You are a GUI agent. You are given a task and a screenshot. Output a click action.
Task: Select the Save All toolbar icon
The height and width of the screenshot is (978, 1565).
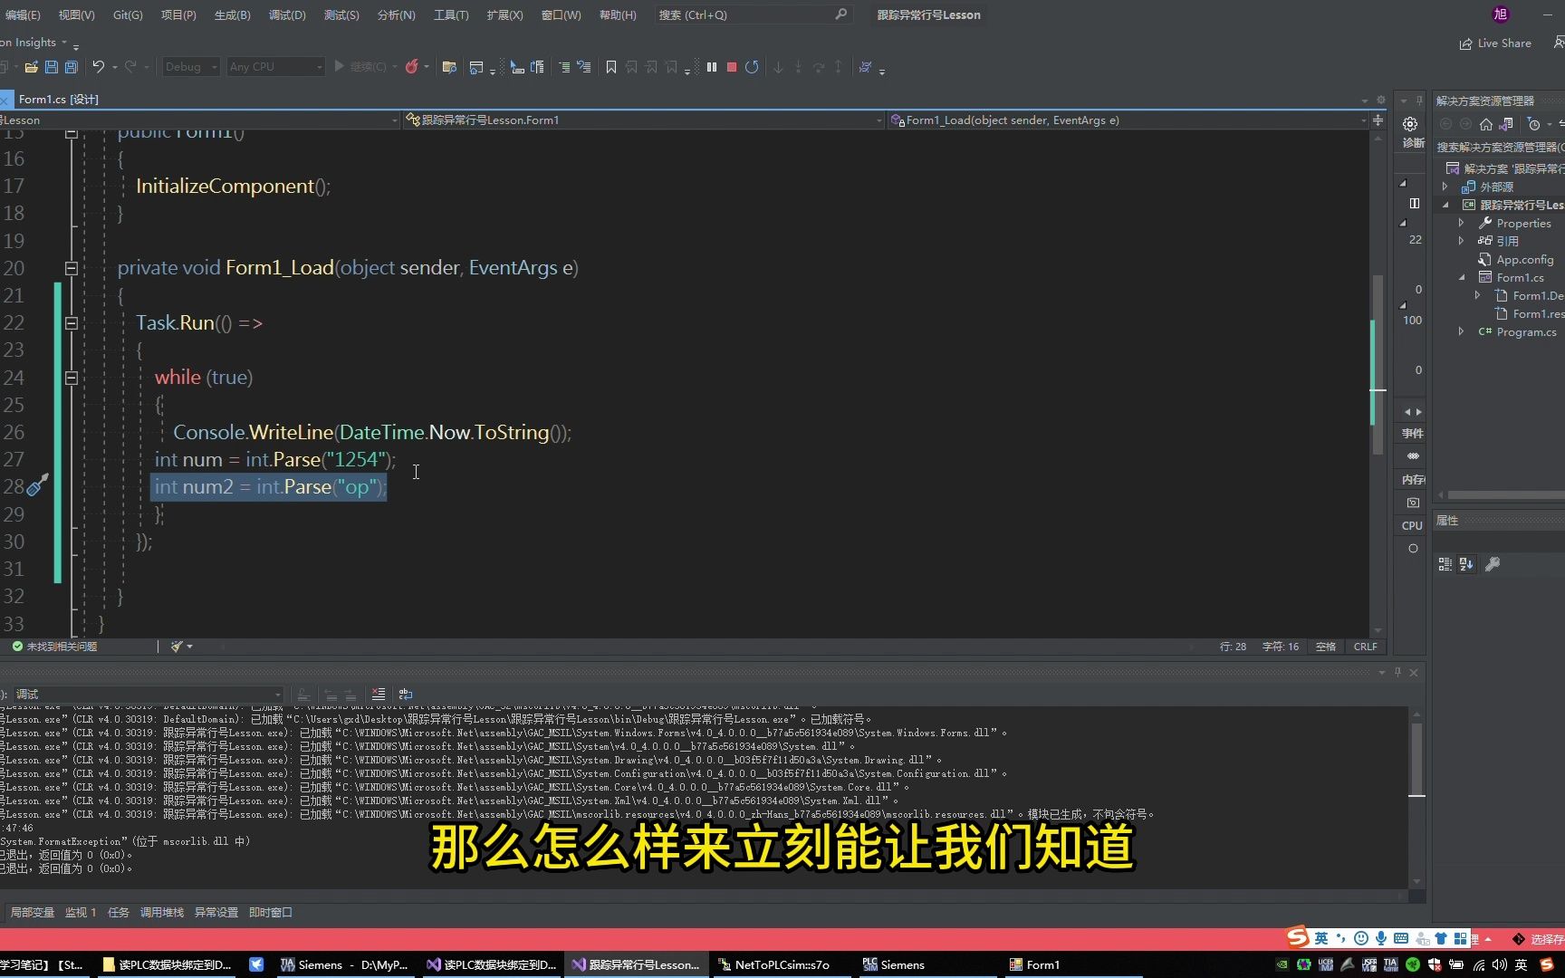[71, 66]
